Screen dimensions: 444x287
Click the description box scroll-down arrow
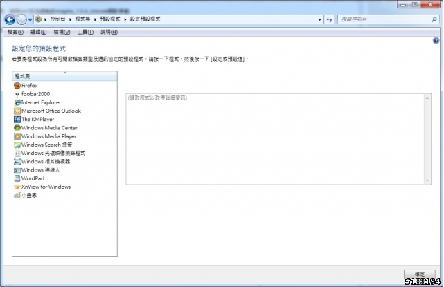[x=427, y=180]
